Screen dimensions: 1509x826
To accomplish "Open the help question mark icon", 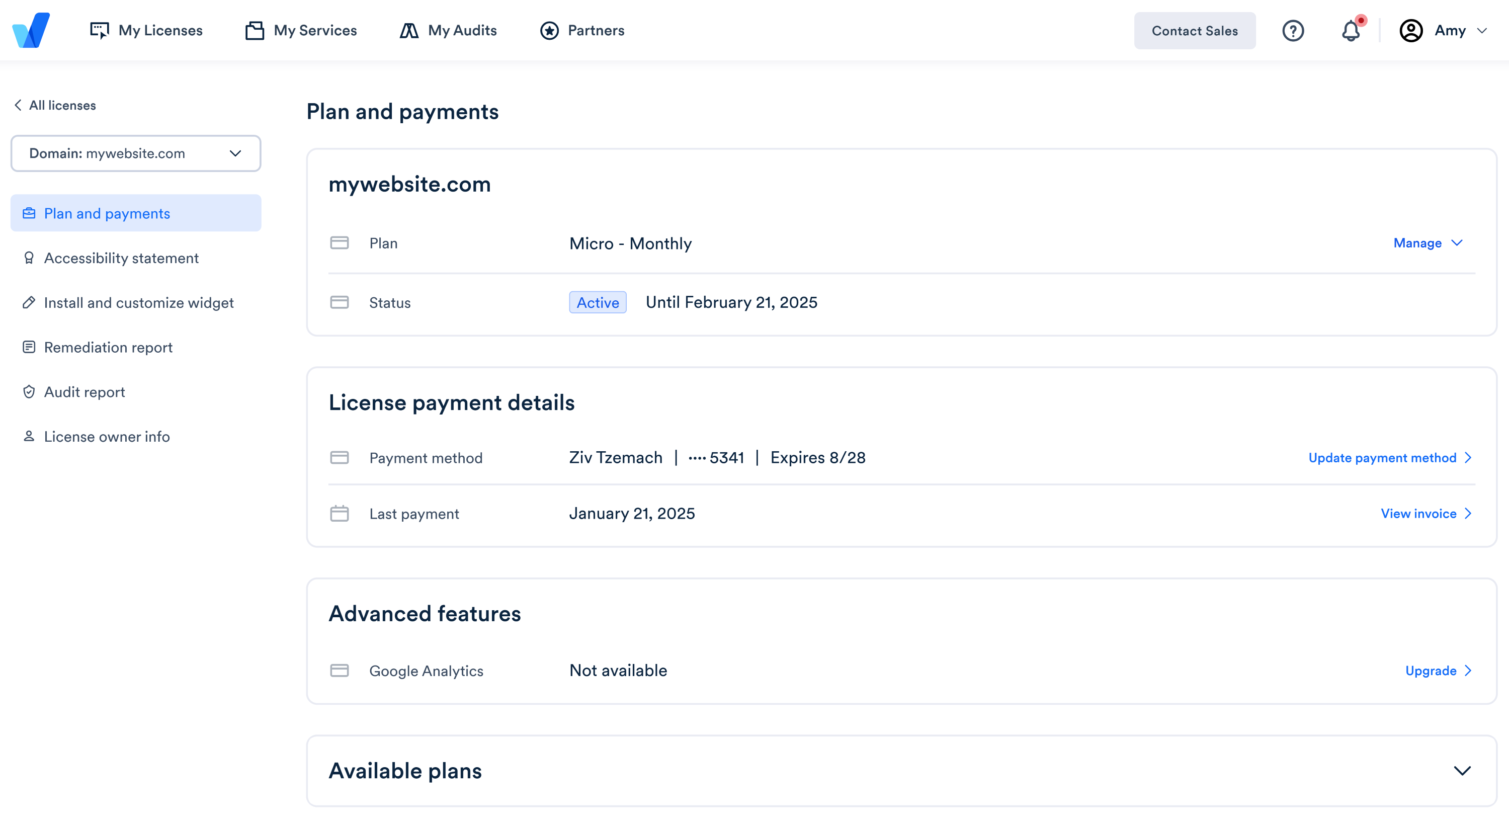I will (1294, 31).
